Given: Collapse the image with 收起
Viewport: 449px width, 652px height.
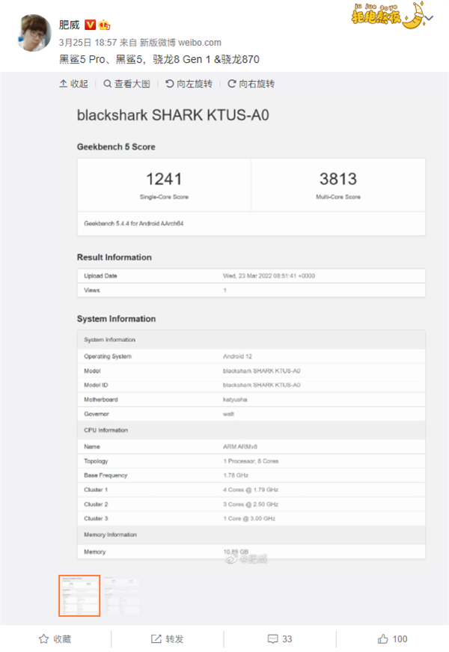Looking at the screenshot, I should tap(74, 84).
